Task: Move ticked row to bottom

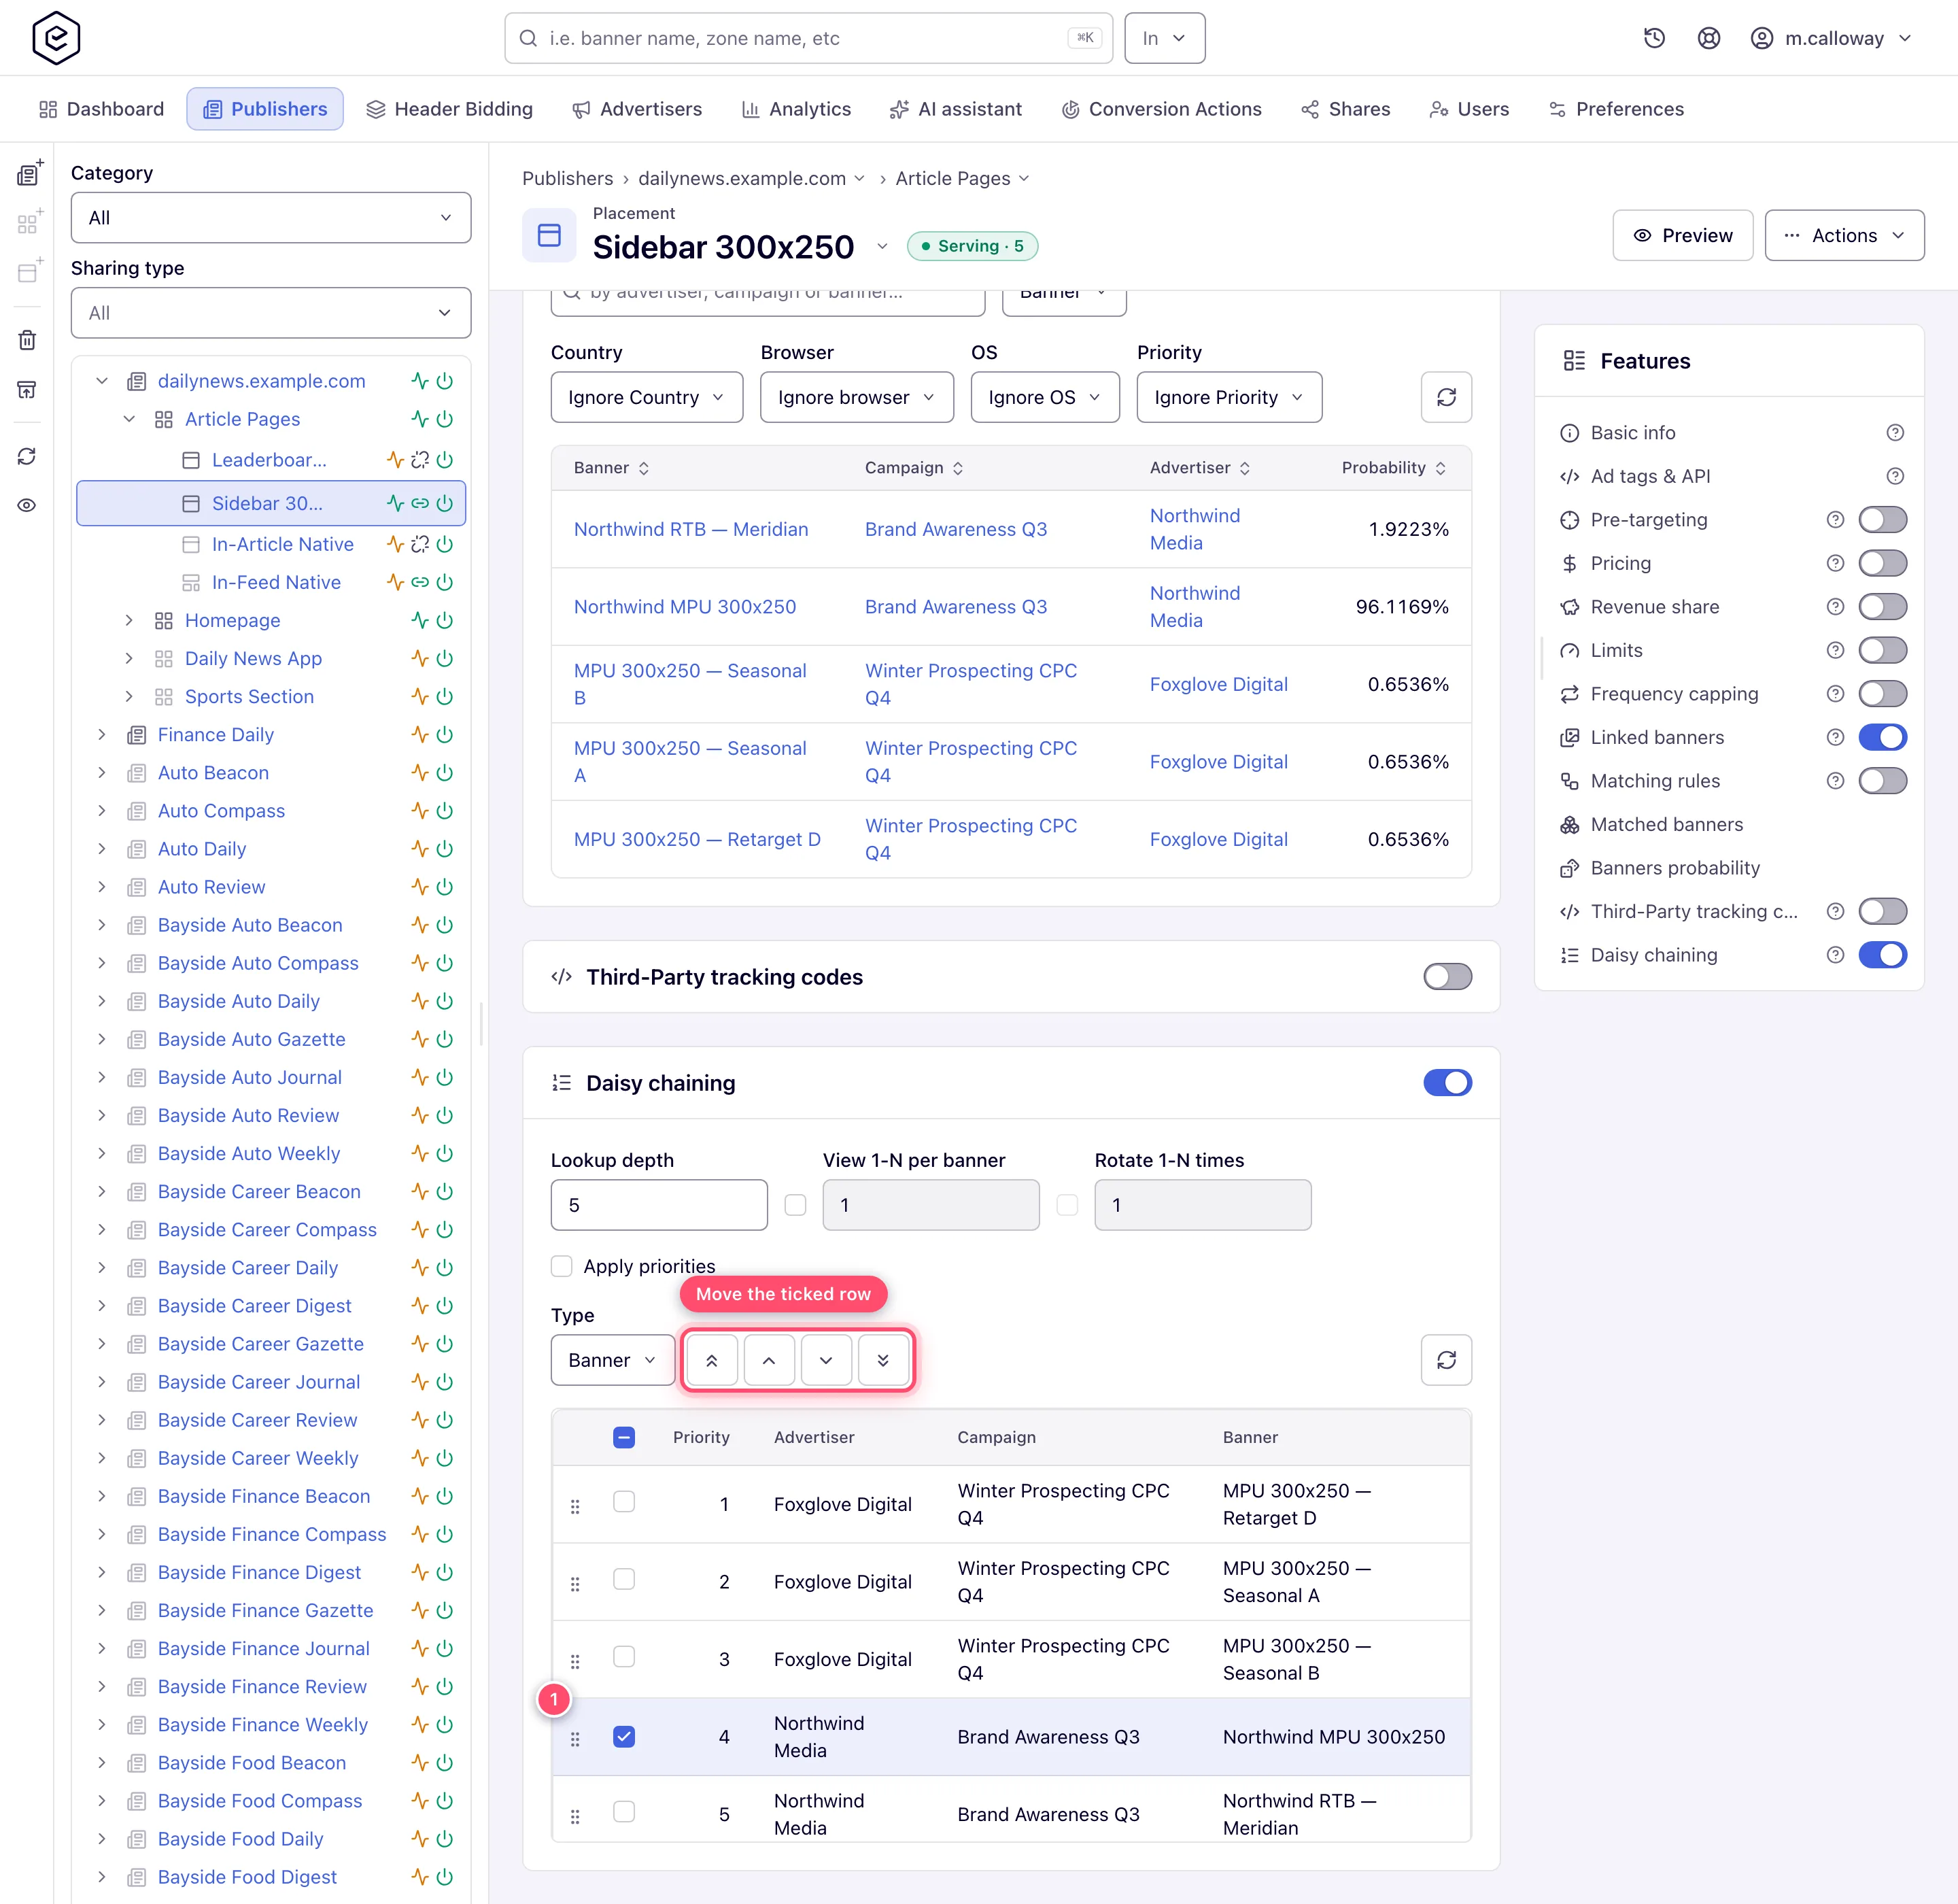Action: [x=883, y=1360]
